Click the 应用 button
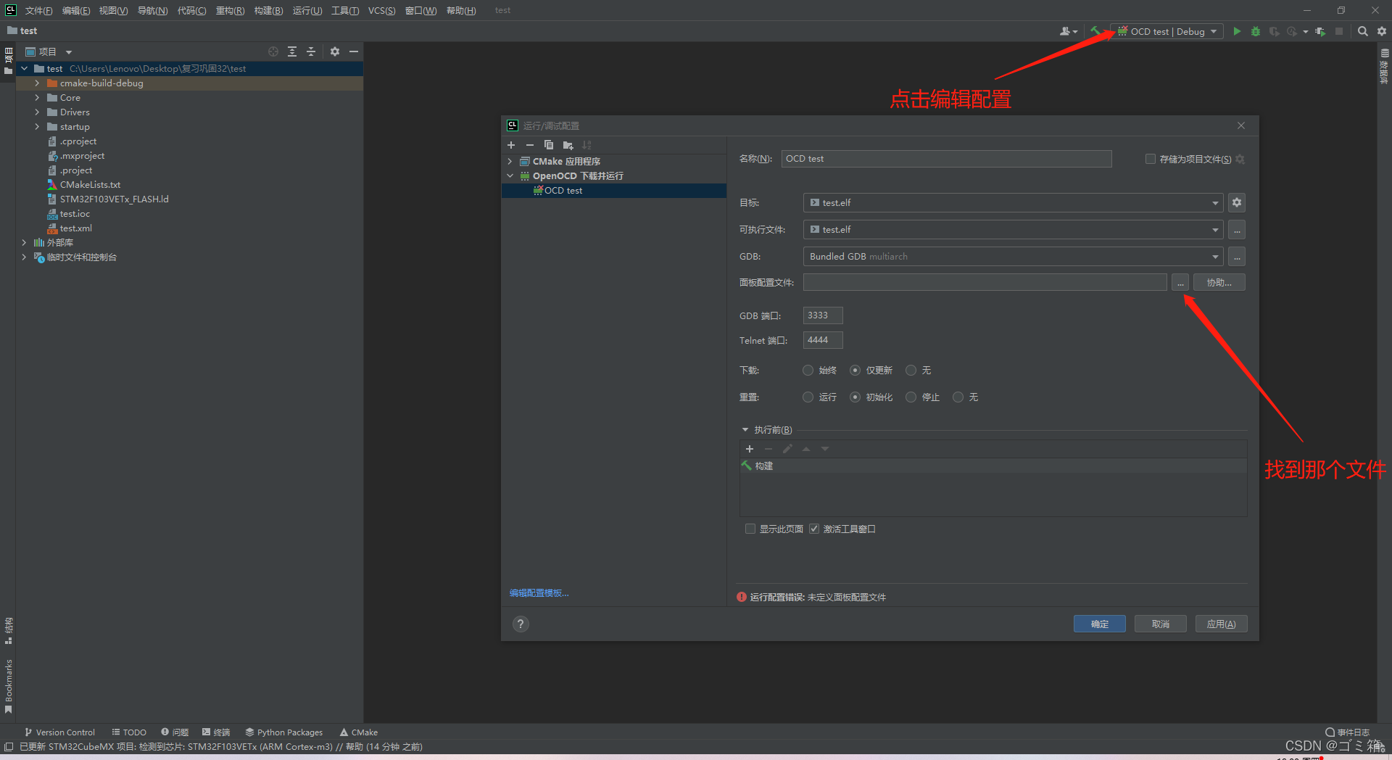1392x760 pixels. click(1222, 624)
